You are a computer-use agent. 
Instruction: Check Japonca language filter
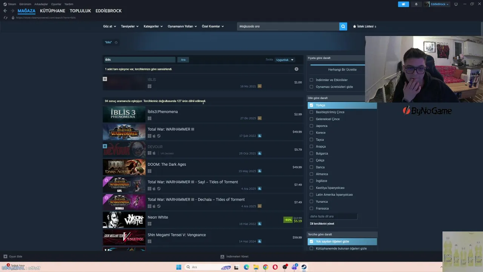311,126
